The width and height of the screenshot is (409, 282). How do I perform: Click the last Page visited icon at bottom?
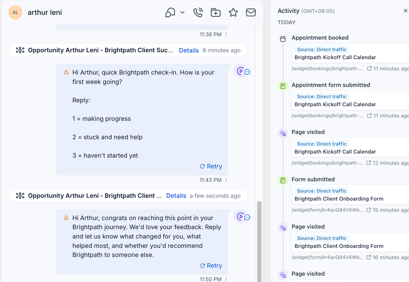[283, 275]
